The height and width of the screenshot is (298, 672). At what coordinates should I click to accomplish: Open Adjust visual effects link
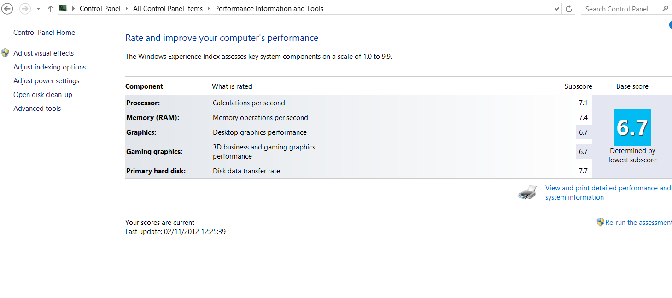coord(43,53)
